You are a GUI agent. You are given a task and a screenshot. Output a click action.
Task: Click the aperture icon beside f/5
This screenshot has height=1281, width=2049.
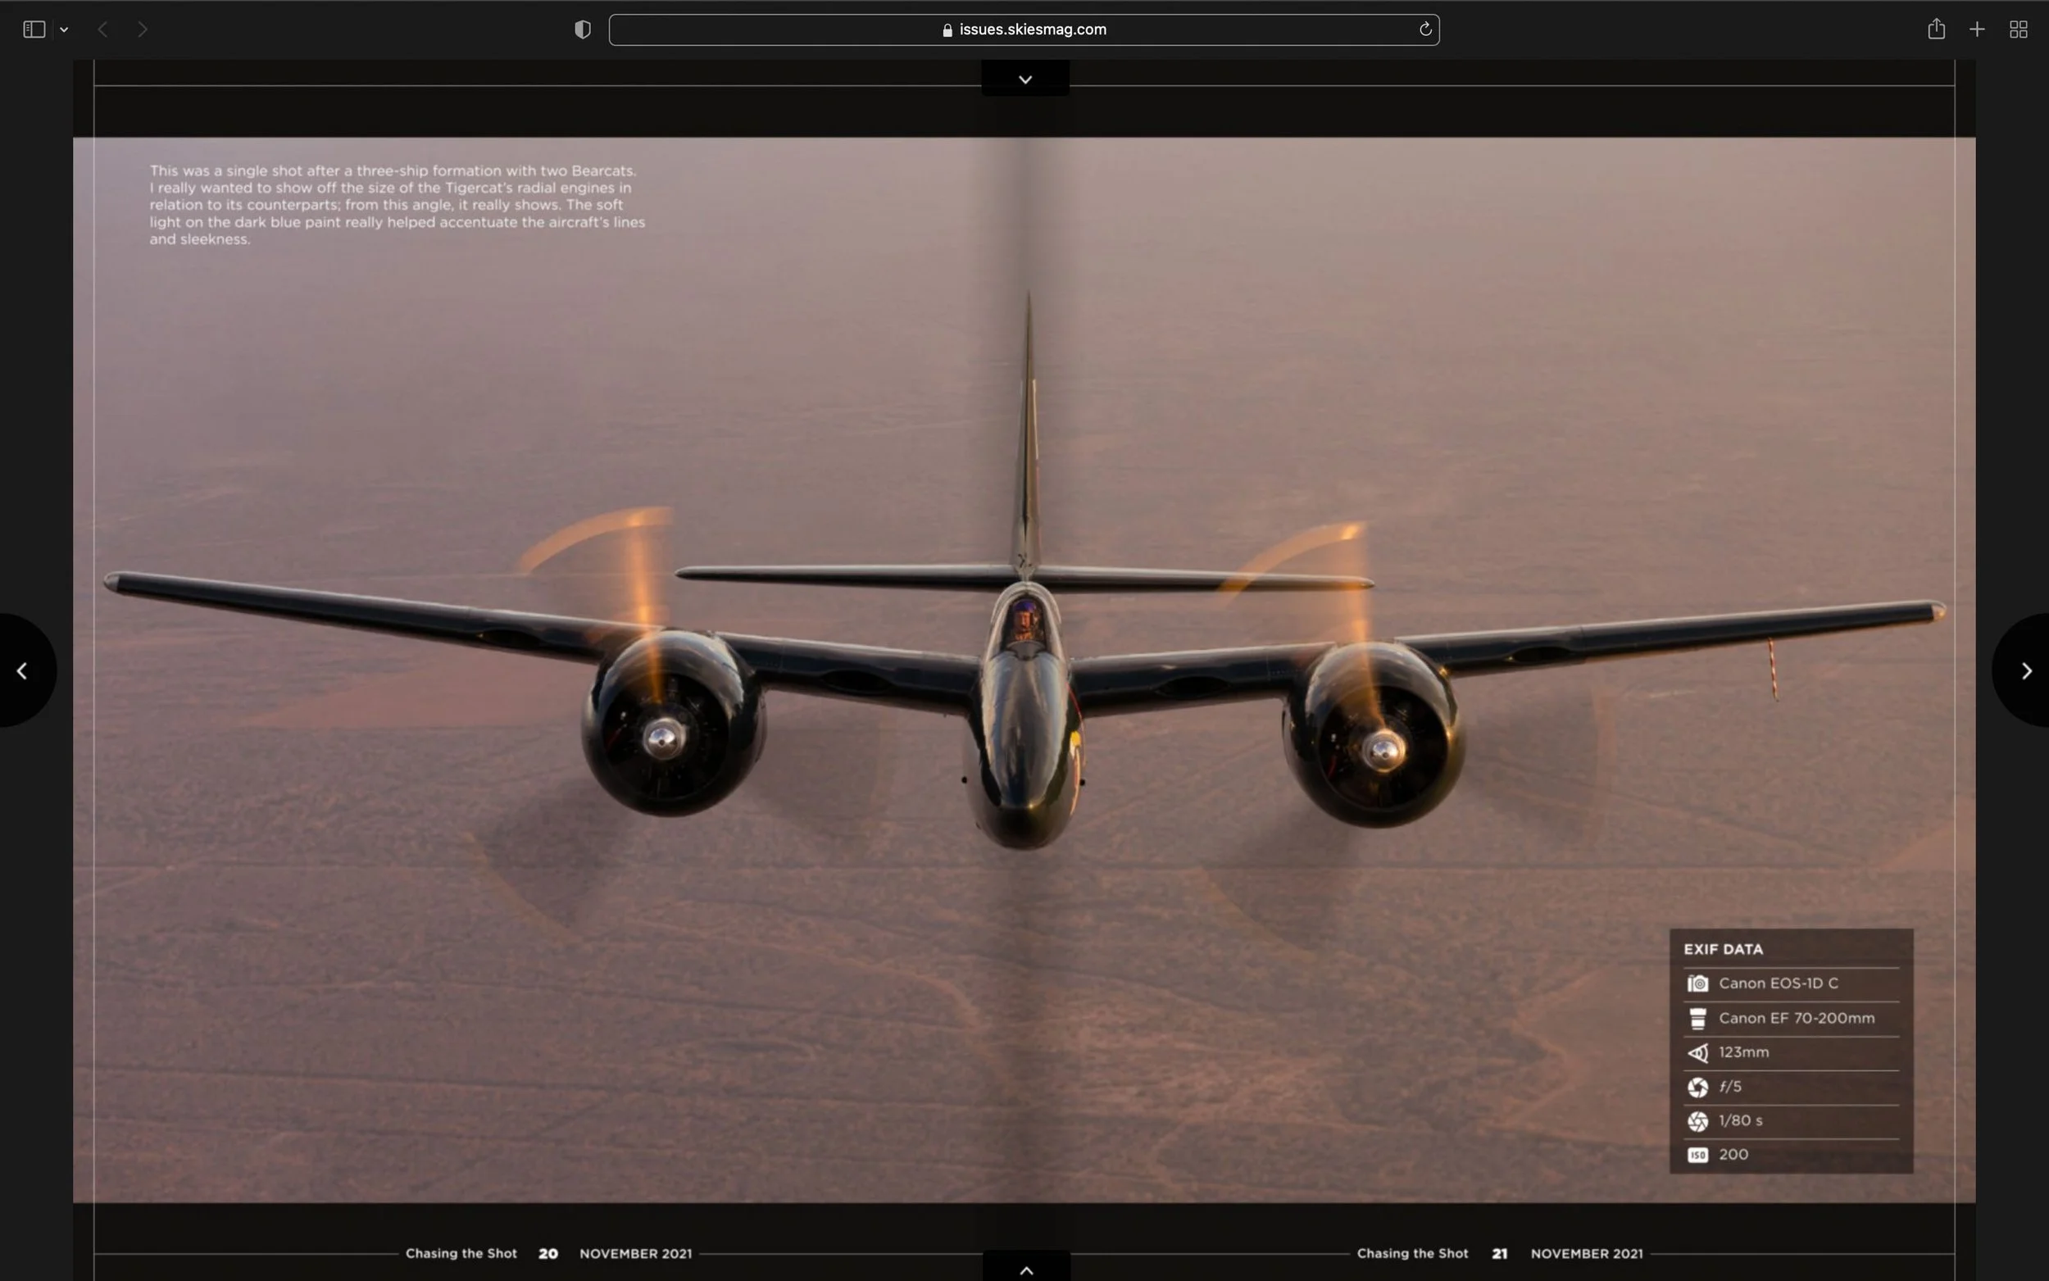pos(1697,1087)
